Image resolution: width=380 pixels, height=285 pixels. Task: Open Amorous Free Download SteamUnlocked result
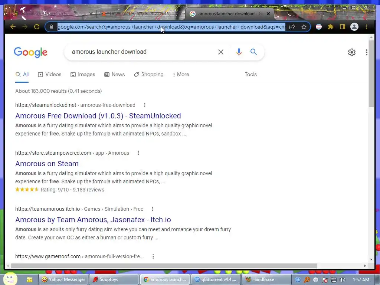coord(98,116)
